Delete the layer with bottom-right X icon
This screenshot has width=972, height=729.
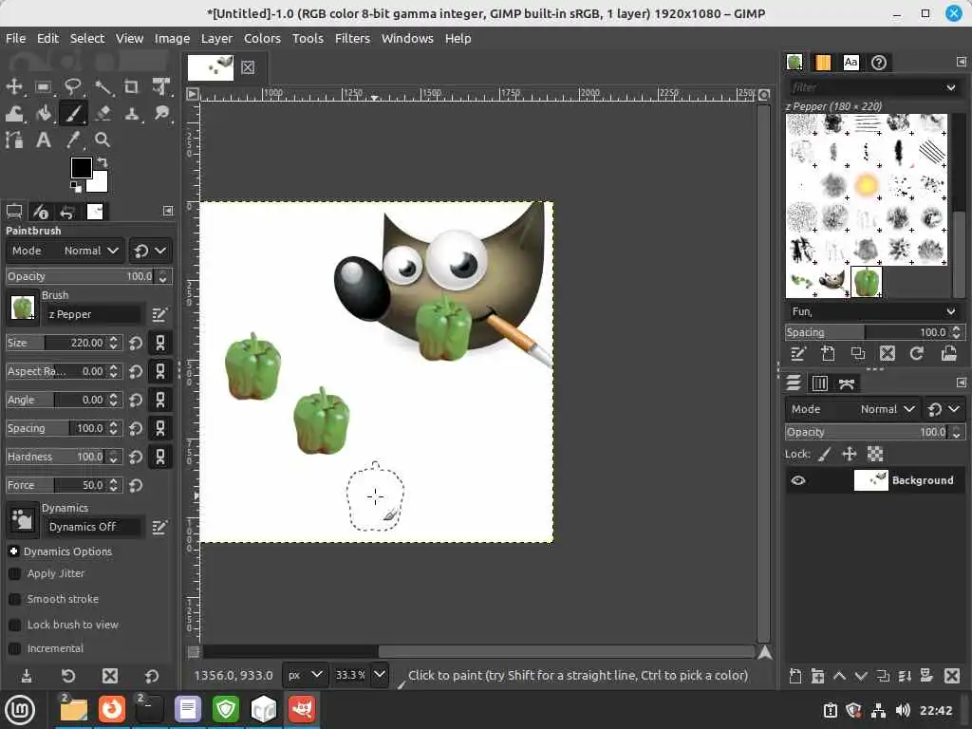[x=952, y=676]
